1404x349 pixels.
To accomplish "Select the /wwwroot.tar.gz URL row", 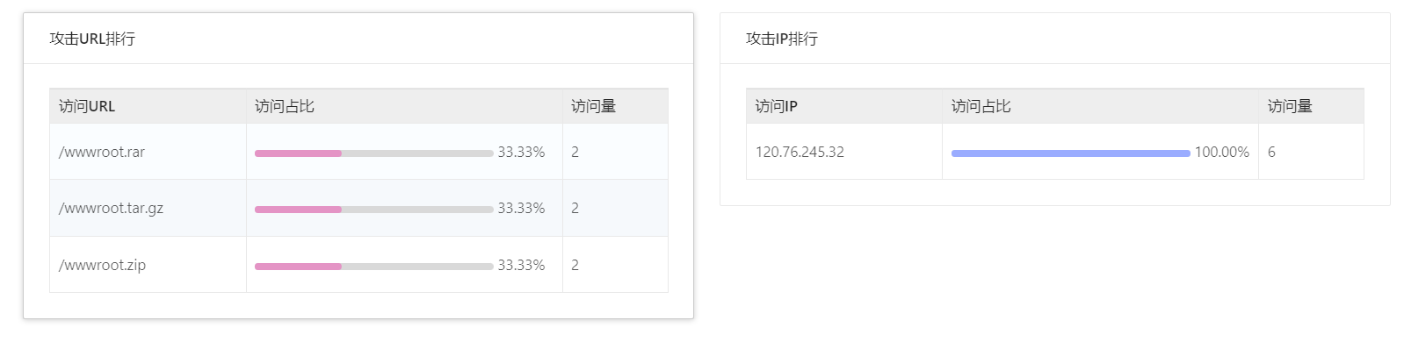I will point(358,208).
